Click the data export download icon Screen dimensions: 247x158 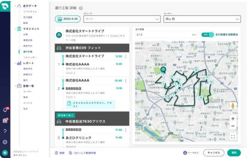pyautogui.click(x=185, y=153)
